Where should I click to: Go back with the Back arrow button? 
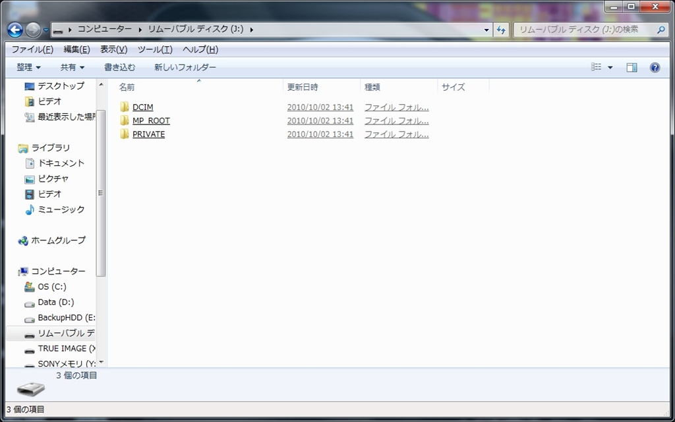point(15,30)
